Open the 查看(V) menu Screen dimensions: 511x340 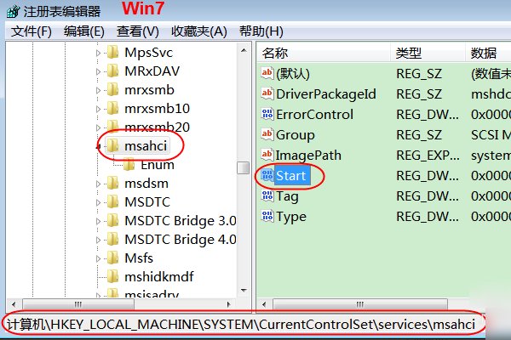[x=137, y=31]
